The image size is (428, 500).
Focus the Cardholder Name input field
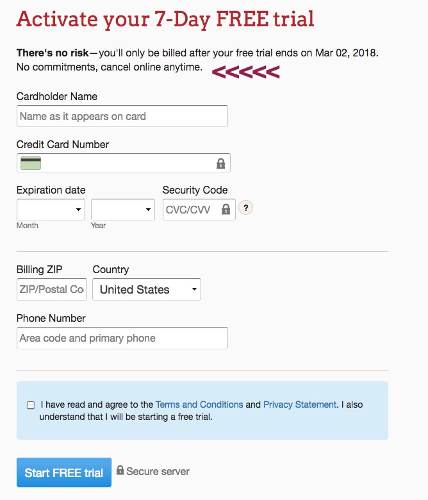click(x=122, y=116)
